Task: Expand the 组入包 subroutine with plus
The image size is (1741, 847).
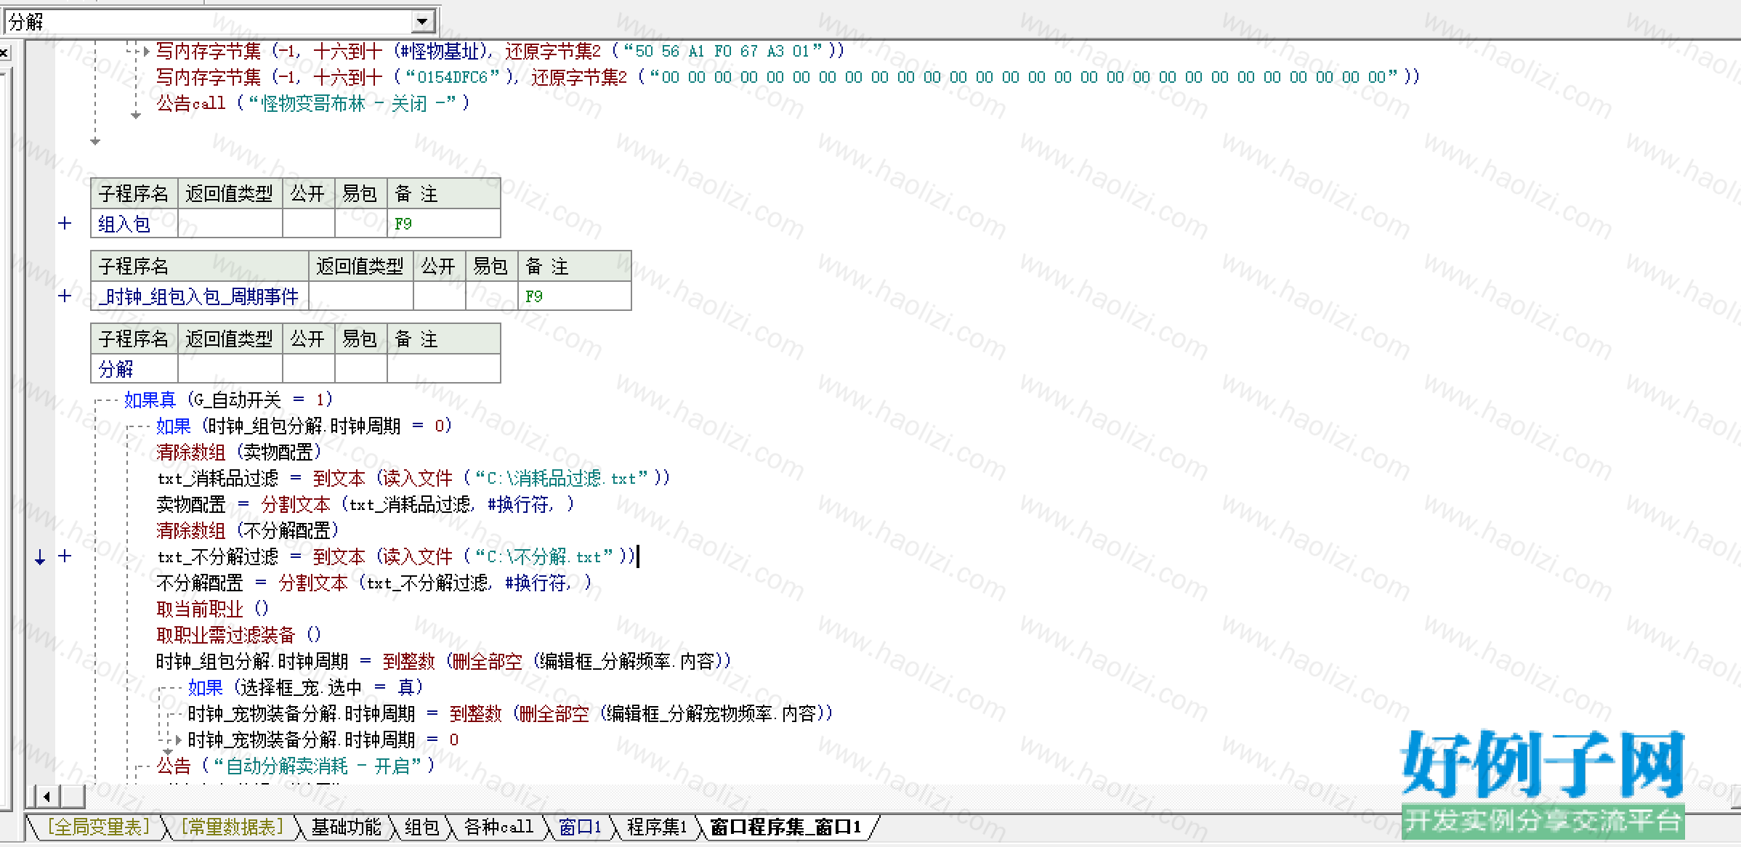Action: coord(65,223)
